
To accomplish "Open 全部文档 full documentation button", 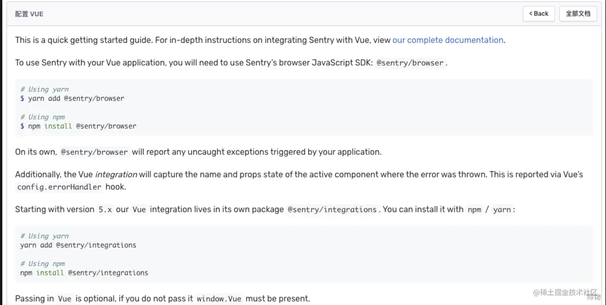I will (578, 14).
